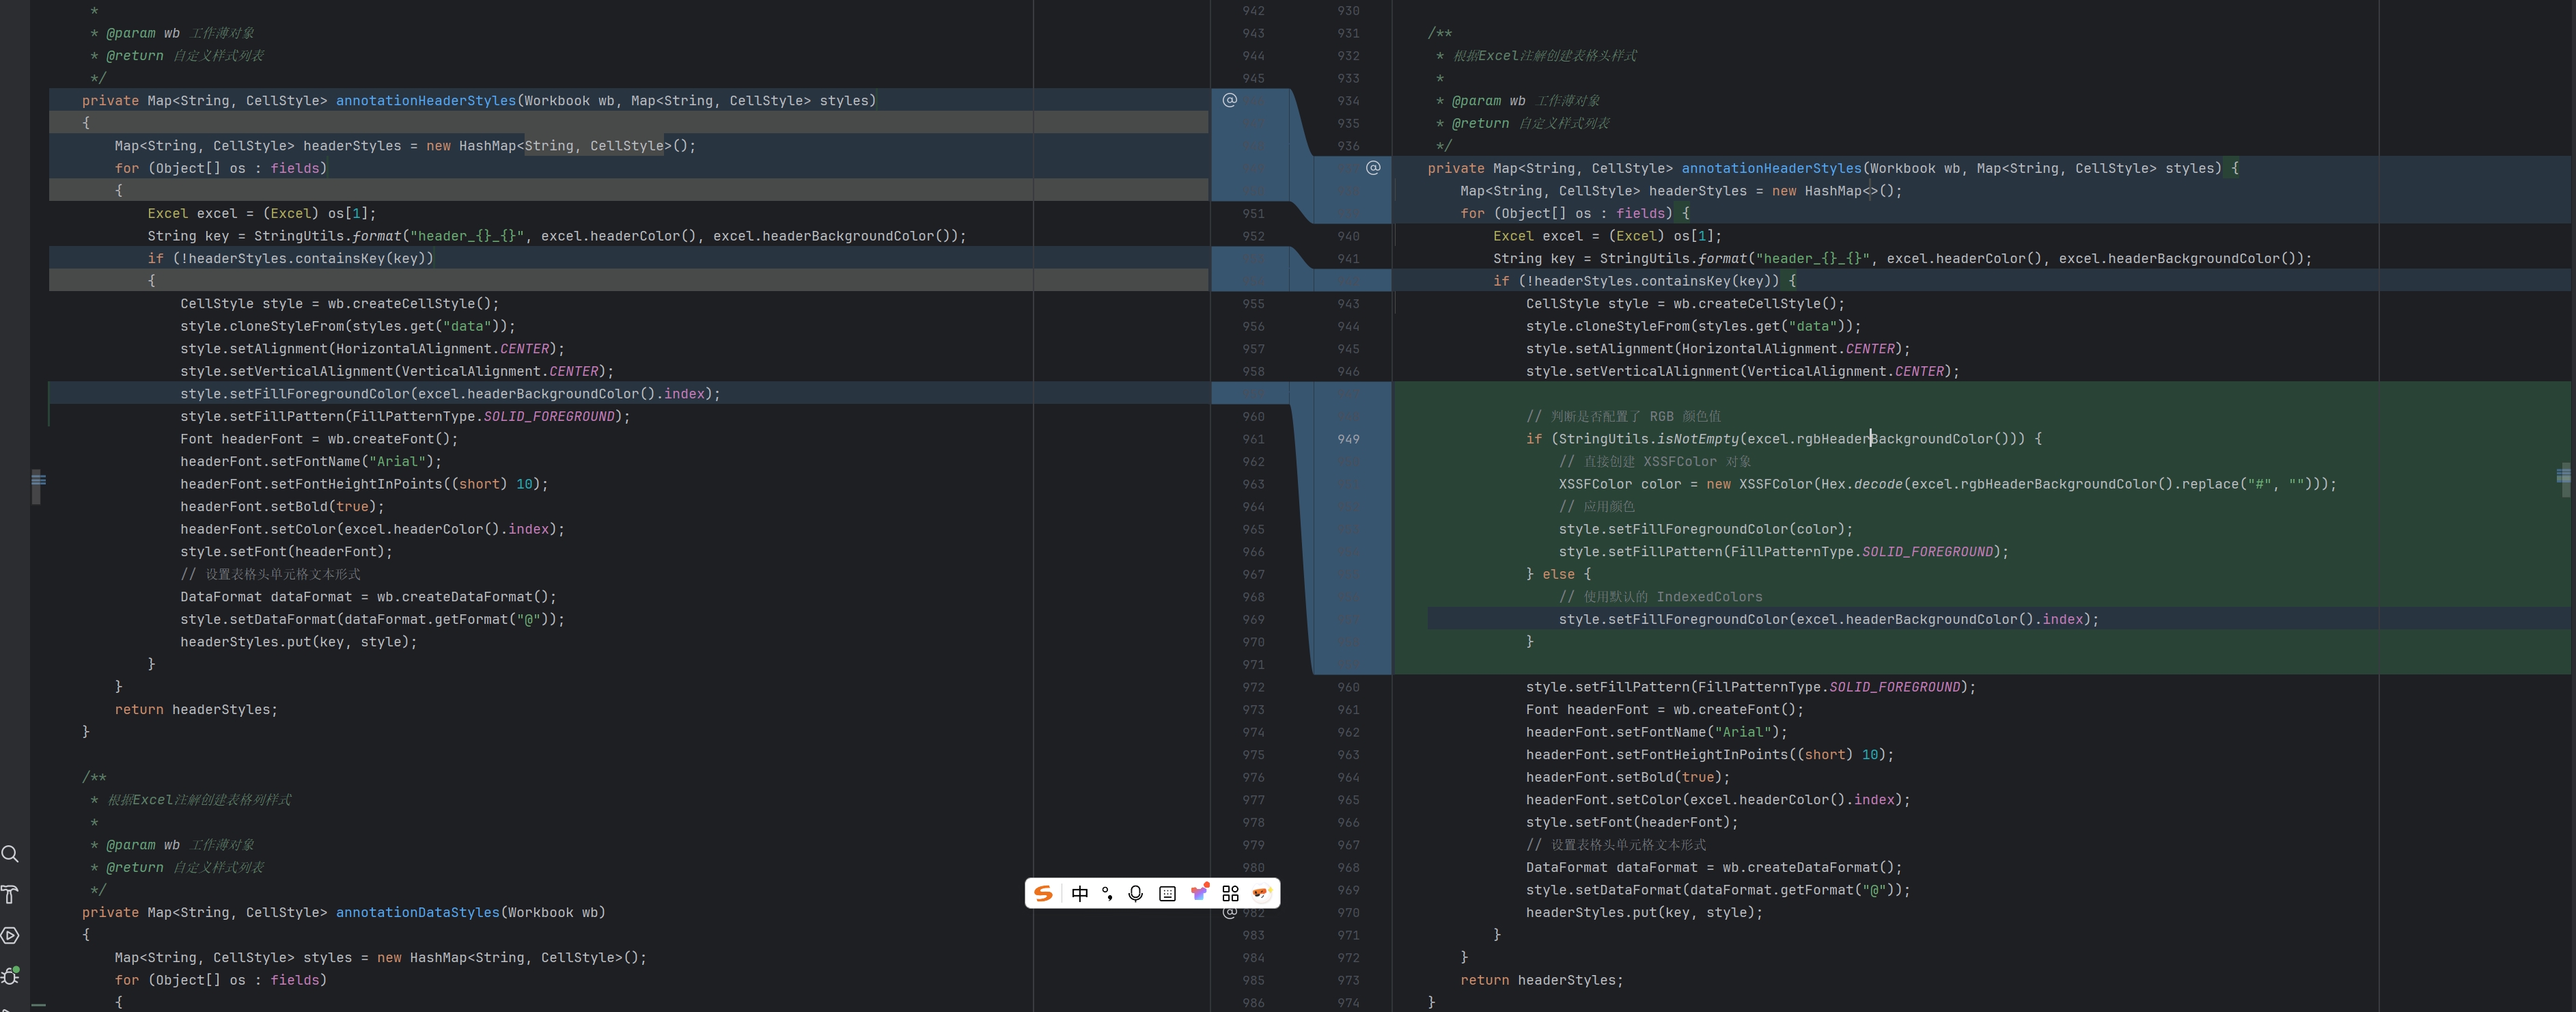Click left highlighted setFillForegroundColor headerBackgroundColor line
Viewport: 2576px width, 1012px height.
[450, 394]
